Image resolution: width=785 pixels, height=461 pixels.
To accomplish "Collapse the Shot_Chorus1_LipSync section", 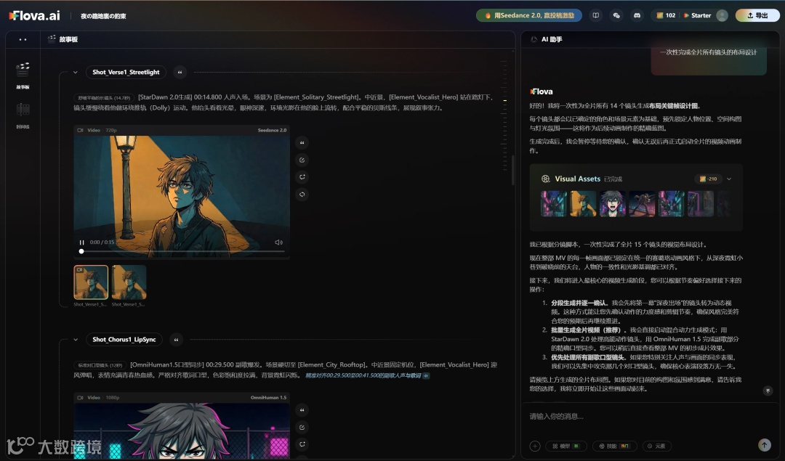I will click(76, 340).
